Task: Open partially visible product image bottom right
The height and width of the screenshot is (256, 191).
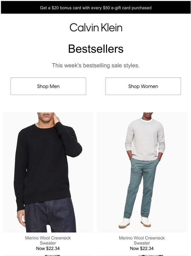Action: click(142, 255)
